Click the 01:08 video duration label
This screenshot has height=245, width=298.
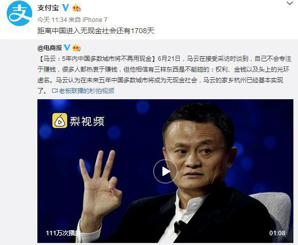point(277,233)
